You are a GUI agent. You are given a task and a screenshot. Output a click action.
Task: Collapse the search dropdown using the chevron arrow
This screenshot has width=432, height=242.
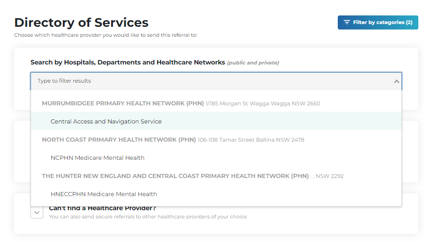[396, 81]
